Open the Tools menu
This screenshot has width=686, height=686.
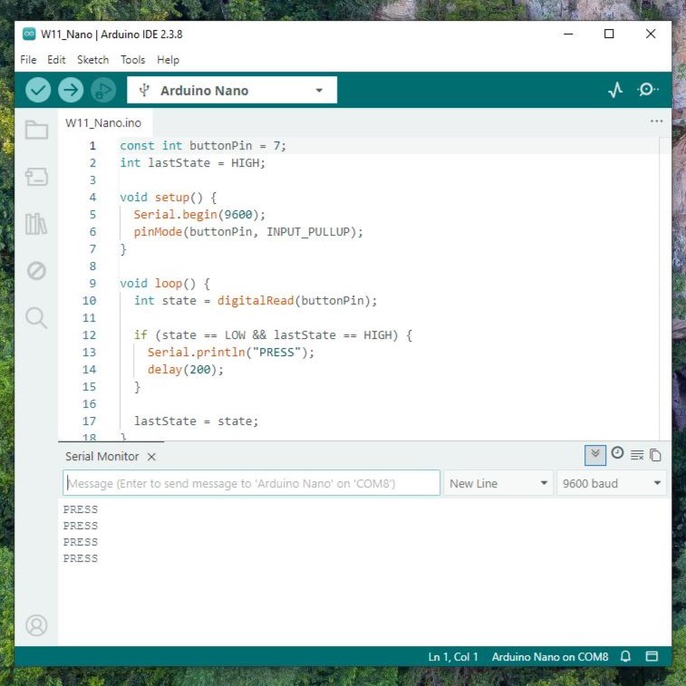point(132,60)
